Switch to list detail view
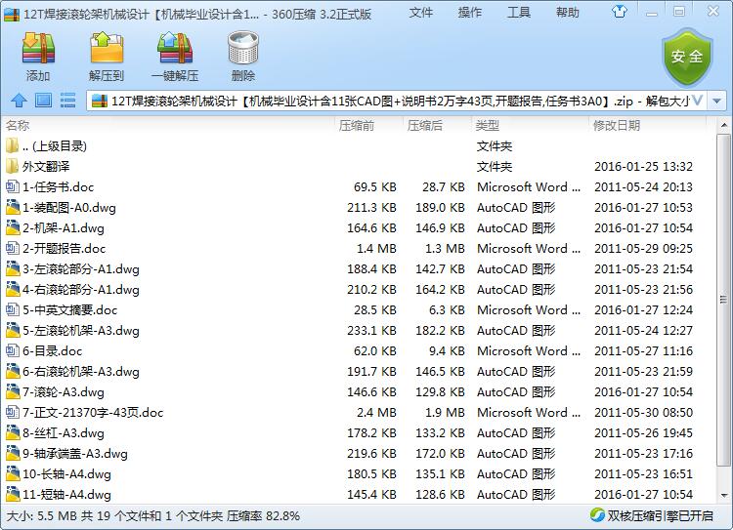The image size is (733, 530). tap(67, 100)
